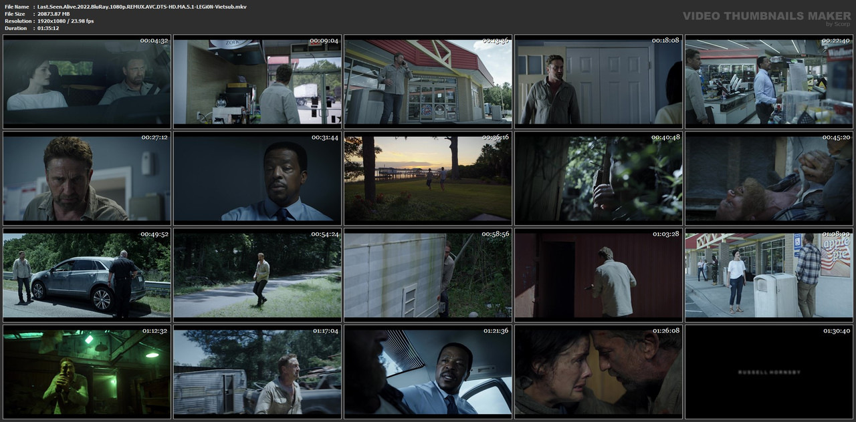Select the thumbnail at 00:04:32

[87, 81]
